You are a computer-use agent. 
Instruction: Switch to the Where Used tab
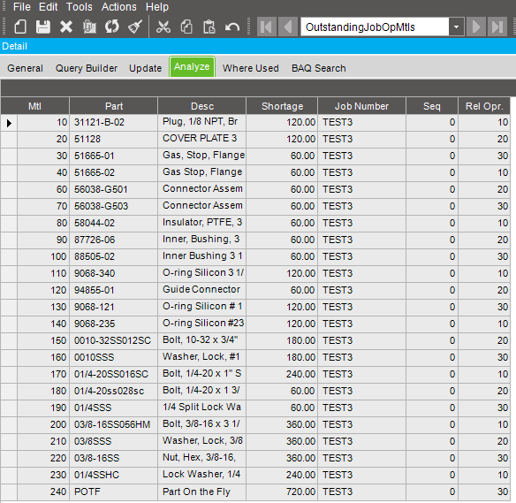250,68
